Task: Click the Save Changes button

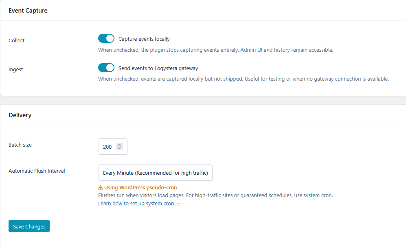Action: [29, 226]
